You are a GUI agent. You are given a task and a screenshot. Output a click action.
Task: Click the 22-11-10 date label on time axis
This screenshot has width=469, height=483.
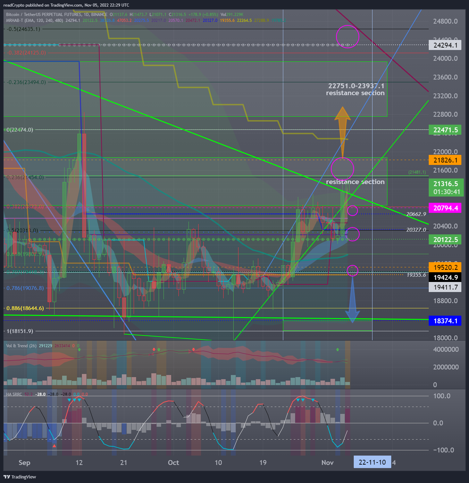(372, 462)
